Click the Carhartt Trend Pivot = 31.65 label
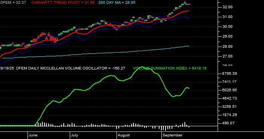 click(63, 3)
